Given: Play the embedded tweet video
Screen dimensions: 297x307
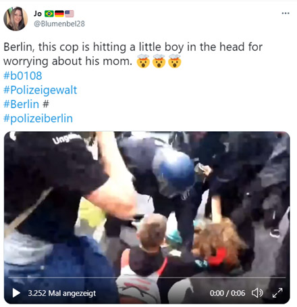Looking at the screenshot, I should [x=16, y=293].
